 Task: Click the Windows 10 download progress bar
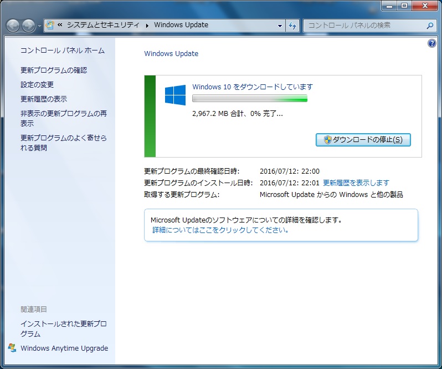coord(250,99)
